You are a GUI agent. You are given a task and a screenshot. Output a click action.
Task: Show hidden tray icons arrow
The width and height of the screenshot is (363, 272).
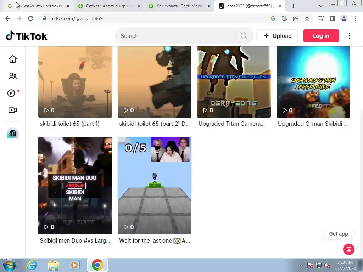(301, 266)
